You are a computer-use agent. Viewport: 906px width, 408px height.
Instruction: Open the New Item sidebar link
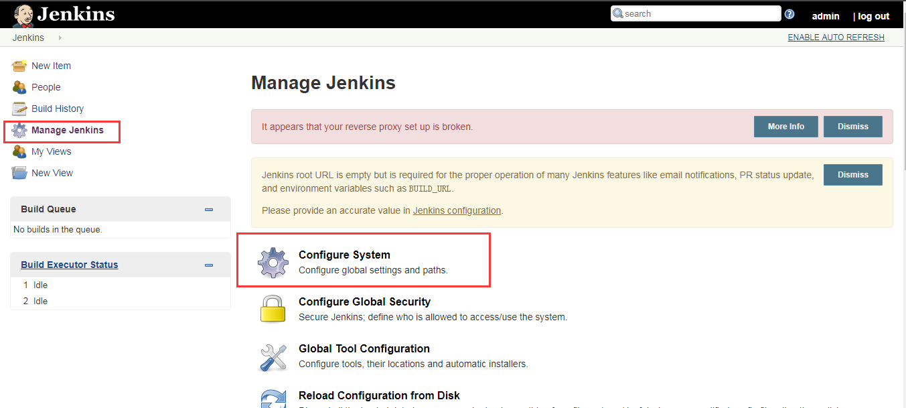(x=51, y=66)
